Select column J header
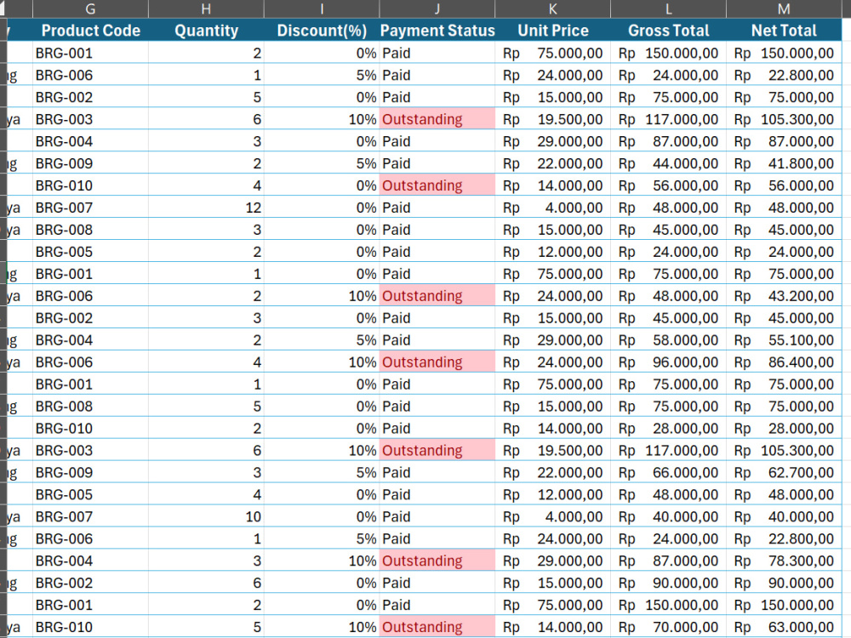This screenshot has width=851, height=638. point(437,9)
